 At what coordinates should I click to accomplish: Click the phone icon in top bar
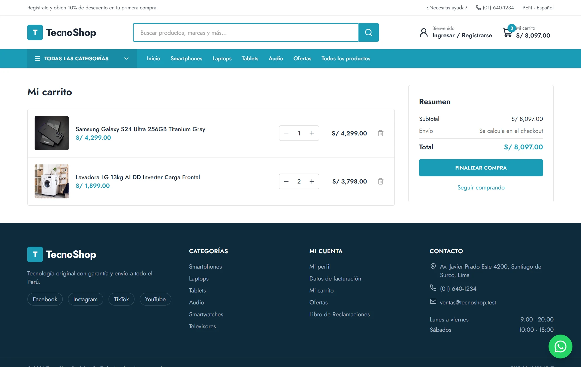[478, 8]
